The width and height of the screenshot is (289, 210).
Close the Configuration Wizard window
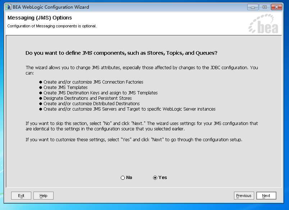(x=276, y=7)
